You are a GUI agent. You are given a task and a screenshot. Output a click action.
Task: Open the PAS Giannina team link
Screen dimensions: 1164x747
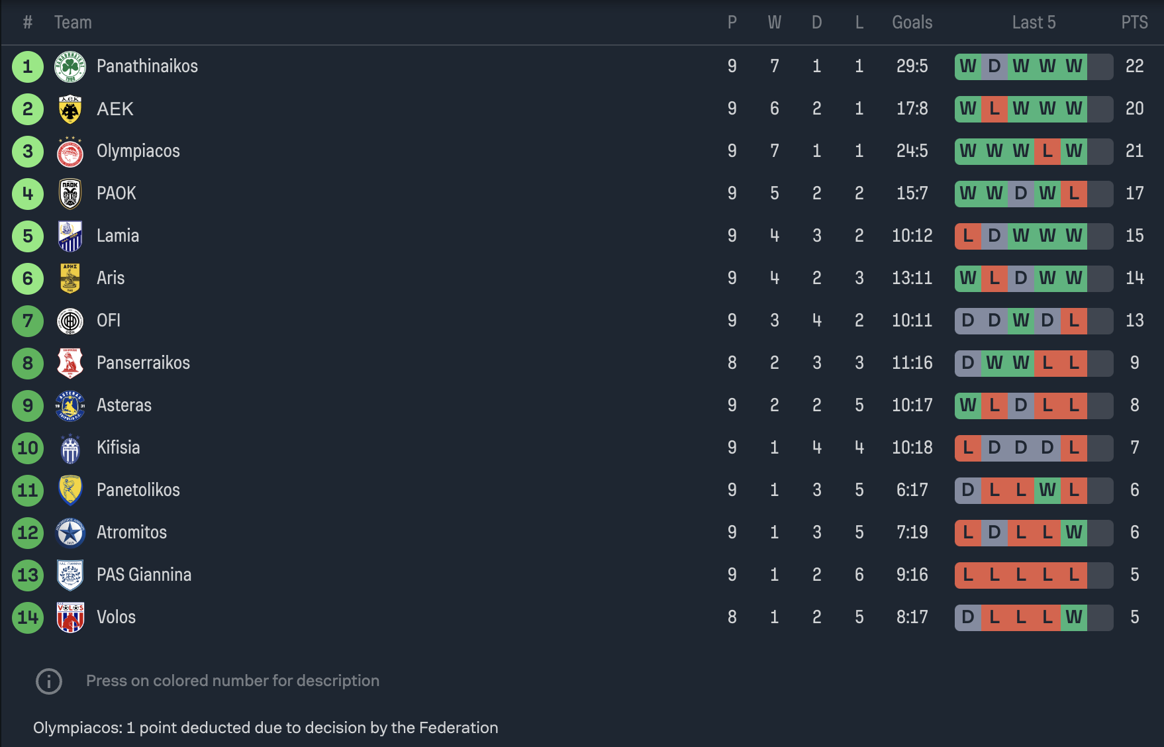(x=144, y=575)
